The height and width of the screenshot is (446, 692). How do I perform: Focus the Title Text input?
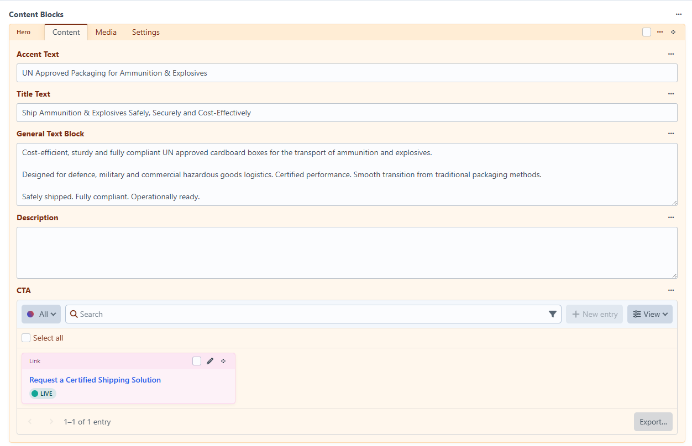pyautogui.click(x=347, y=113)
